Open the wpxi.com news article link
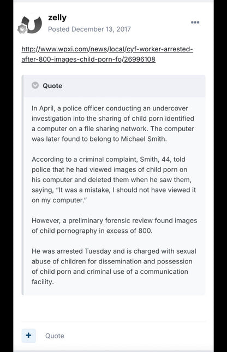The width and height of the screenshot is (227, 352). click(107, 54)
